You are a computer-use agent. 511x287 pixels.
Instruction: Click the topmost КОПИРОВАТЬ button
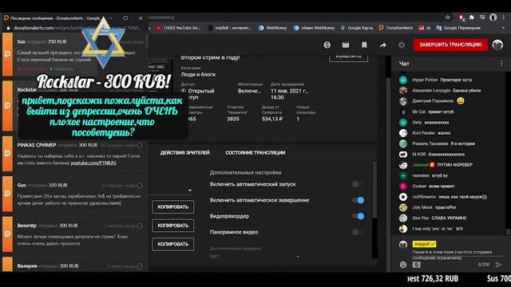[172, 207]
